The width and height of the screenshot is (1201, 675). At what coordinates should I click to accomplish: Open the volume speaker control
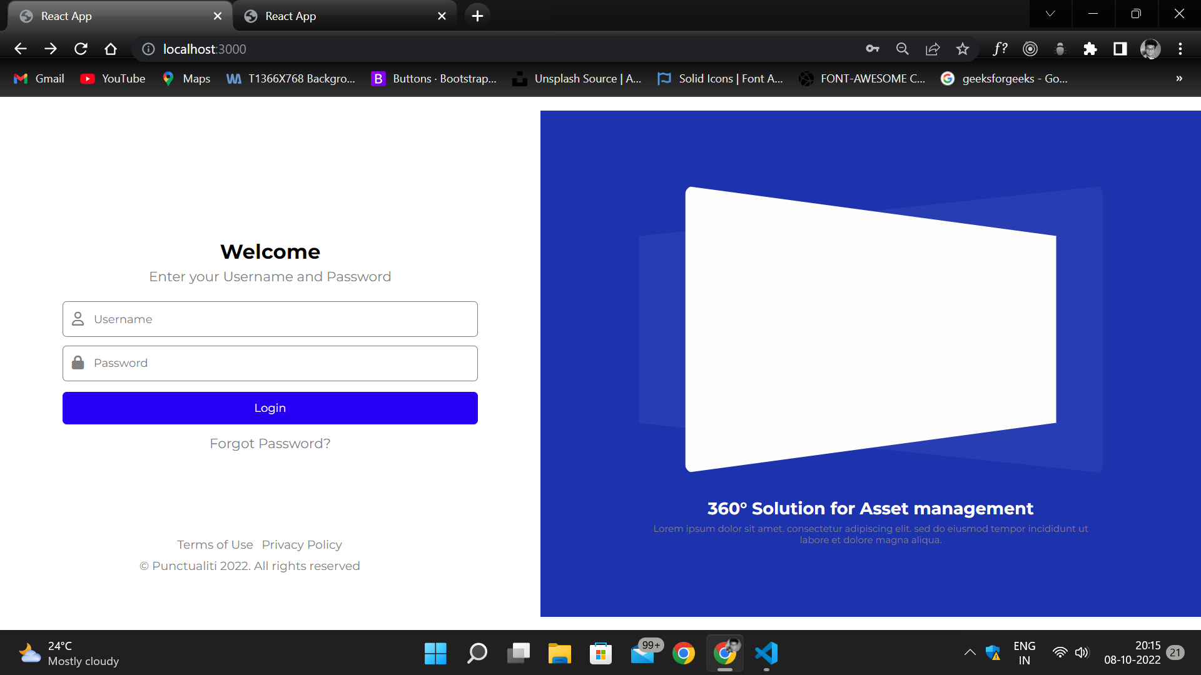[x=1082, y=653]
